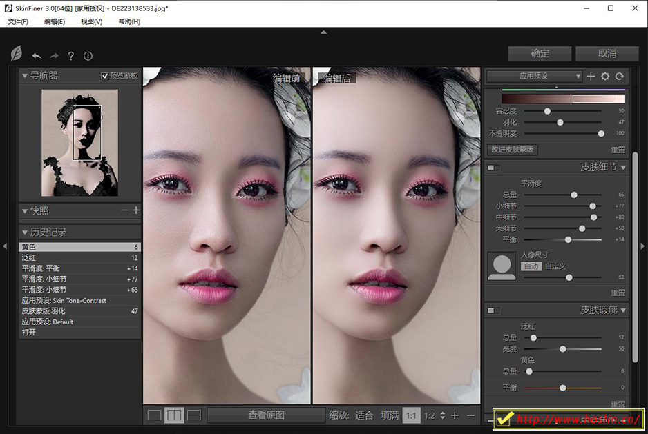This screenshot has width=648, height=434.
Task: Collapse the 导航器 panel
Action: pos(25,75)
